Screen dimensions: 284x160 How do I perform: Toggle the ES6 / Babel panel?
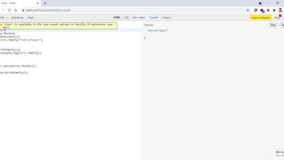point(139,18)
